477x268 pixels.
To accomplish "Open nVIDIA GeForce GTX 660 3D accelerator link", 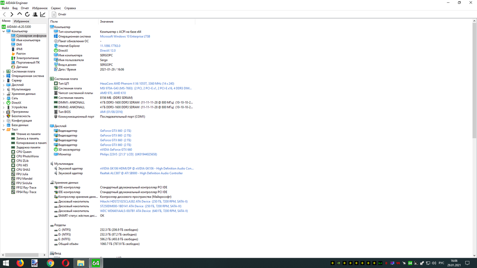I will click(x=116, y=150).
